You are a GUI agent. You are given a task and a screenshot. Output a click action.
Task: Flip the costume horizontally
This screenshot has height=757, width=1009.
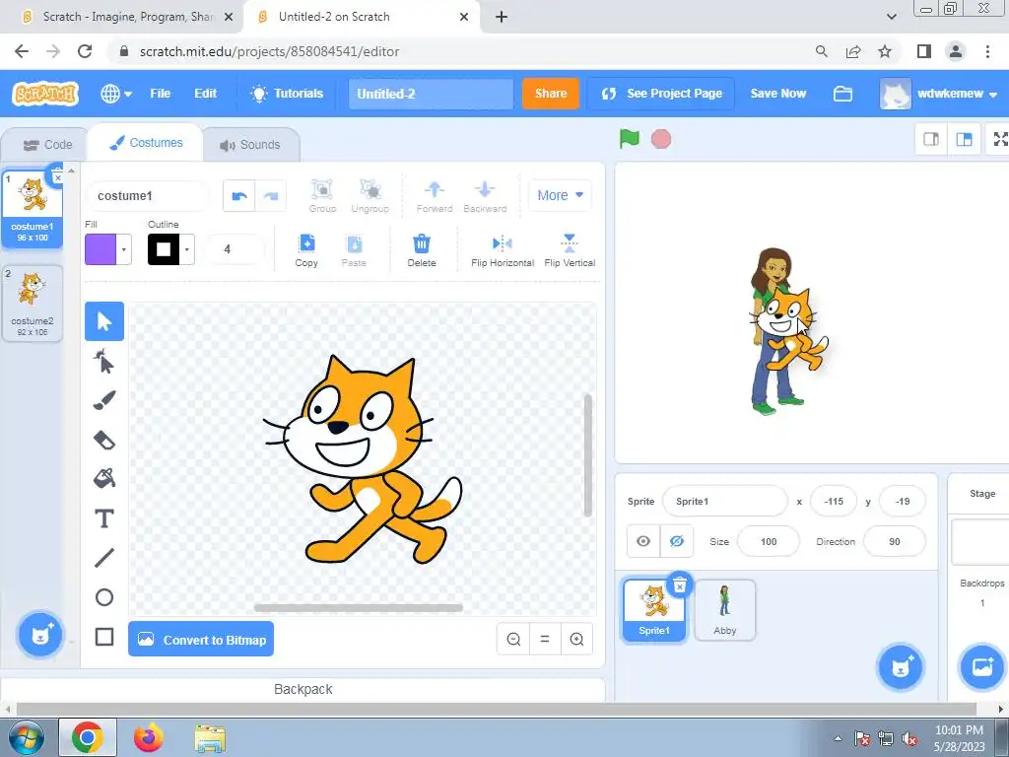point(503,250)
